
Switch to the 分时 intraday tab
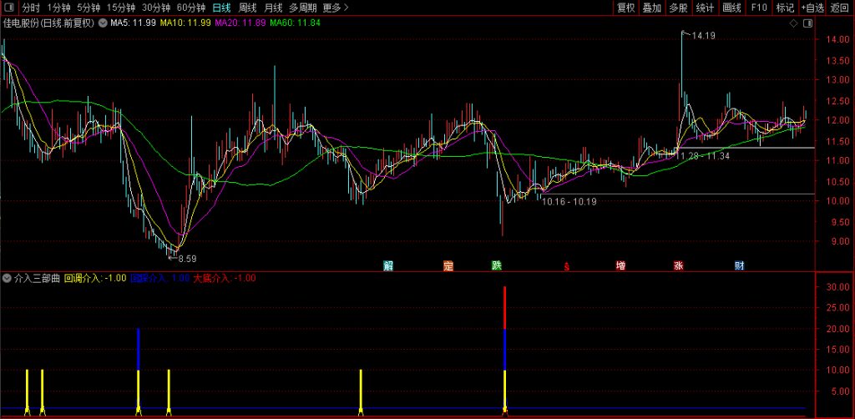click(31, 8)
